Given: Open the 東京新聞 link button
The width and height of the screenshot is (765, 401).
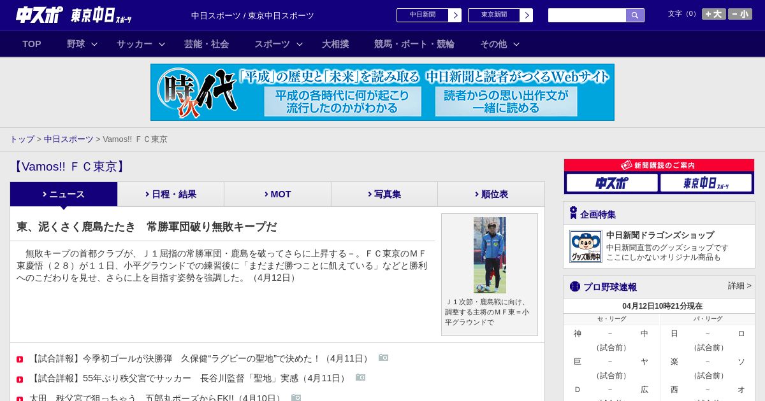Looking at the screenshot, I should click(494, 15).
